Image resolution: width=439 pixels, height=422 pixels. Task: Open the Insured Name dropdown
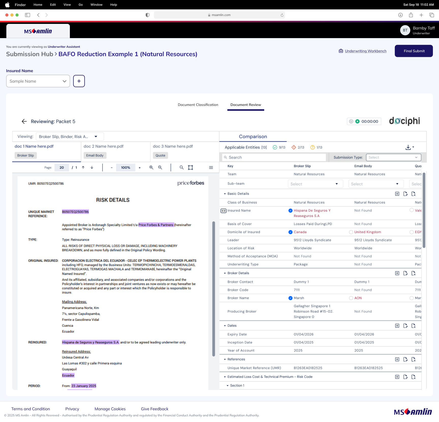point(38,81)
